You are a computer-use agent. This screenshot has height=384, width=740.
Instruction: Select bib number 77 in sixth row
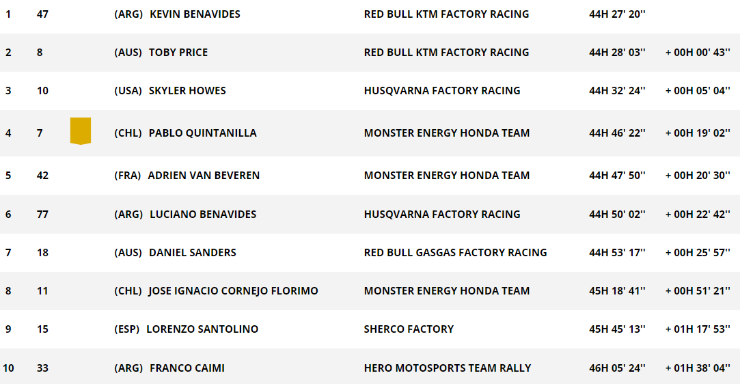(42, 214)
